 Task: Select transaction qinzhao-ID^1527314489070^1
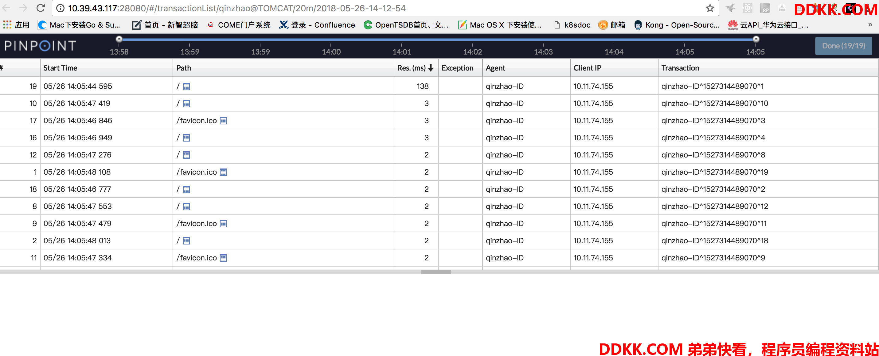(x=712, y=86)
